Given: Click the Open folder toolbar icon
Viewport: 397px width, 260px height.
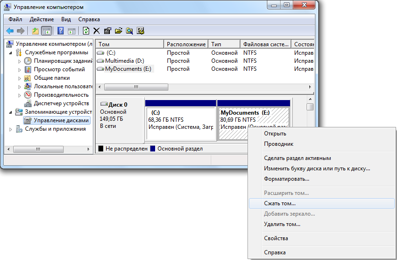Looking at the screenshot, I should tap(118, 31).
